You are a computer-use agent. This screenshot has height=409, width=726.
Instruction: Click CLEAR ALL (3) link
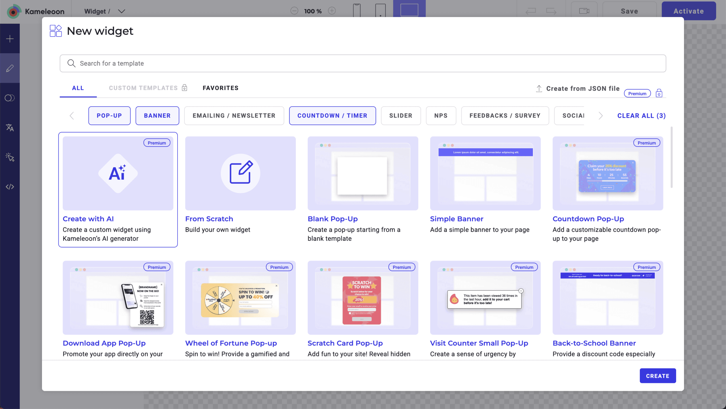click(641, 116)
